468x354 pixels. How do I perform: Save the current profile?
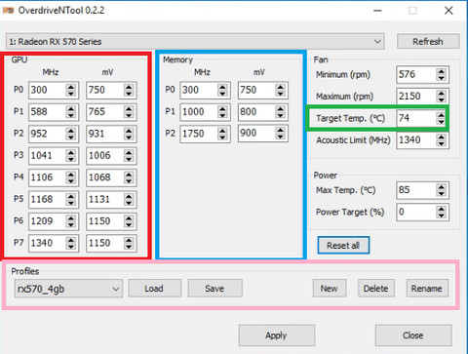pyautogui.click(x=214, y=289)
